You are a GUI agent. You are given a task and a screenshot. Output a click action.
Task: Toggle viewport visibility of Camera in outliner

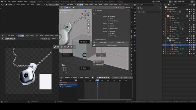click(x=191, y=12)
